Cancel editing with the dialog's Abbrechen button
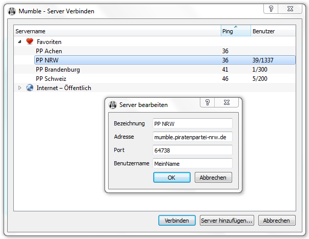 click(x=213, y=178)
